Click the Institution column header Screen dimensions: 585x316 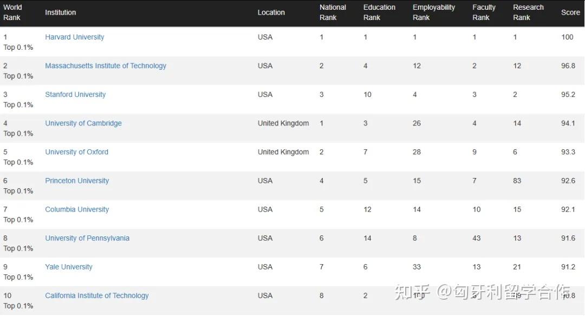tap(61, 12)
